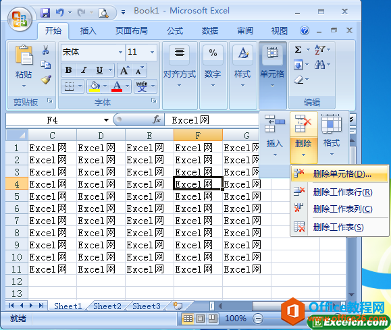Open Find and Select binoculars
The image size is (391, 330).
click(x=320, y=65)
